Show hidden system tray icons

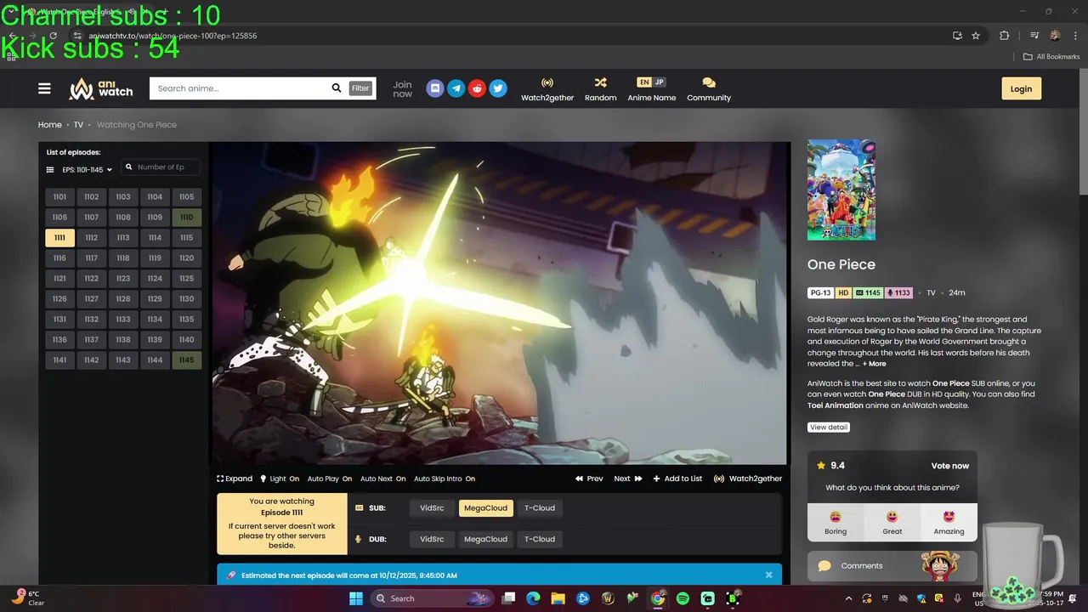point(847,598)
